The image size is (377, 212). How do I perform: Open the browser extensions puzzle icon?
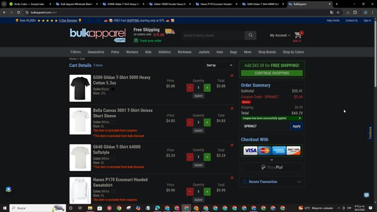pyautogui.click(x=355, y=12)
